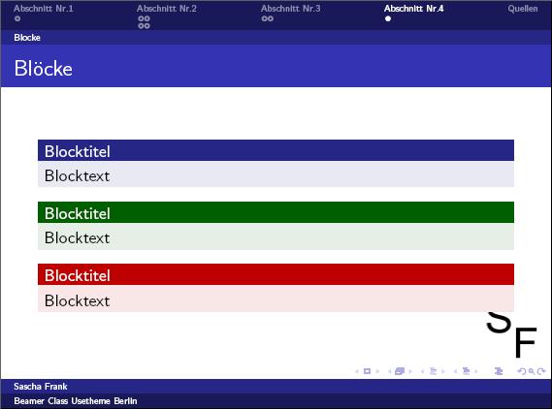
Task: Click the slide icon in navigation bar
Action: pyautogui.click(x=367, y=371)
